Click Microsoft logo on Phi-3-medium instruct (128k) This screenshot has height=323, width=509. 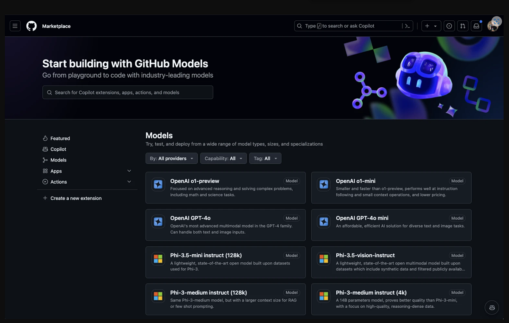coord(158,296)
